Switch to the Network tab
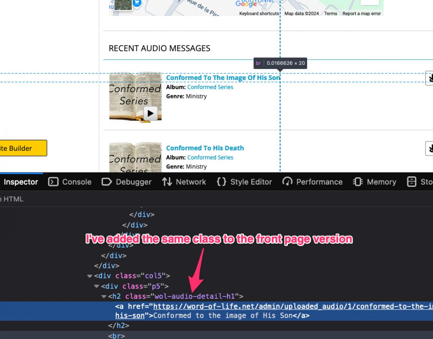This screenshot has width=433, height=339. [x=184, y=182]
